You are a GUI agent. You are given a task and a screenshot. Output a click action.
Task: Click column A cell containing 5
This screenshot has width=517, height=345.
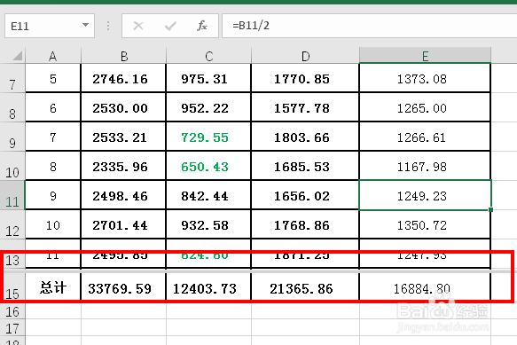coord(52,78)
